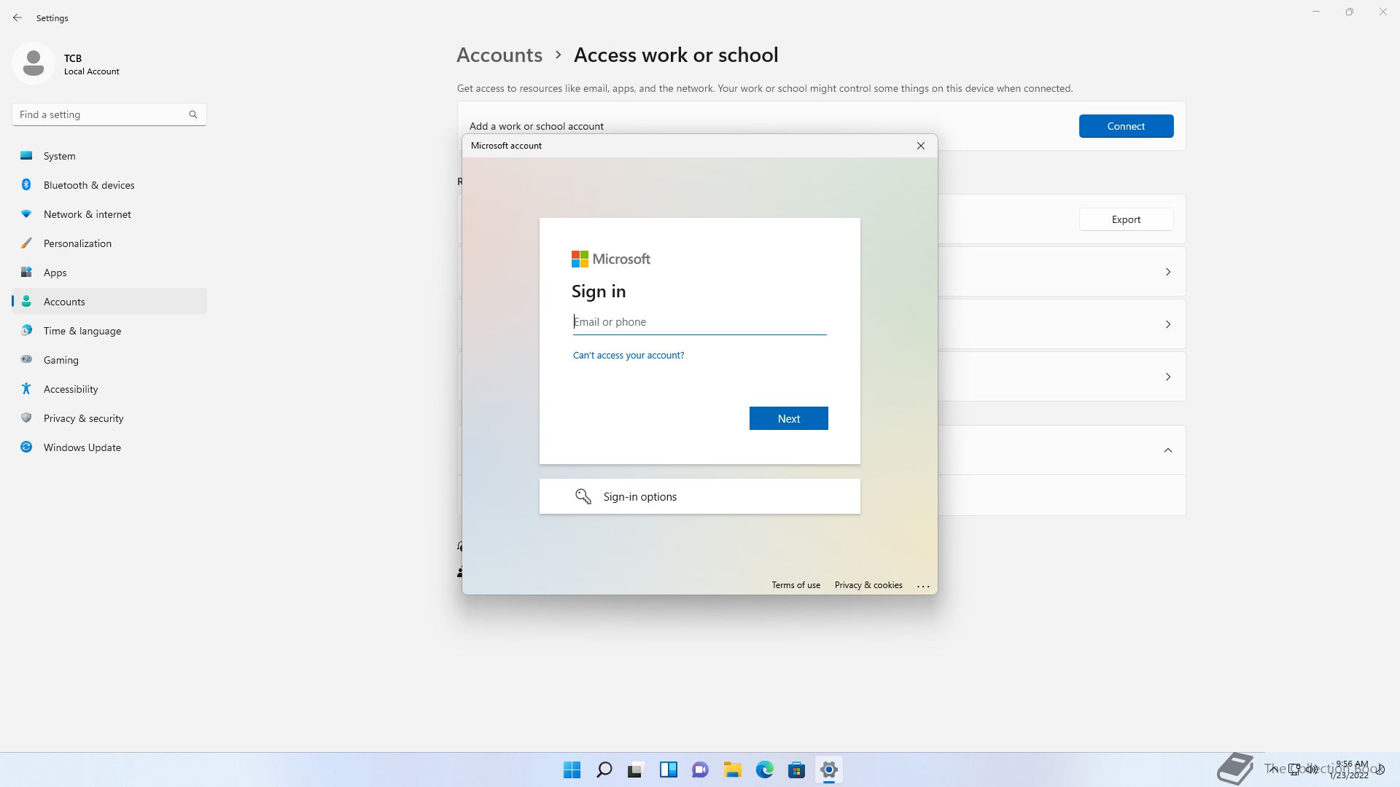Open the taskbar search magnifier
1400x787 pixels.
604,770
